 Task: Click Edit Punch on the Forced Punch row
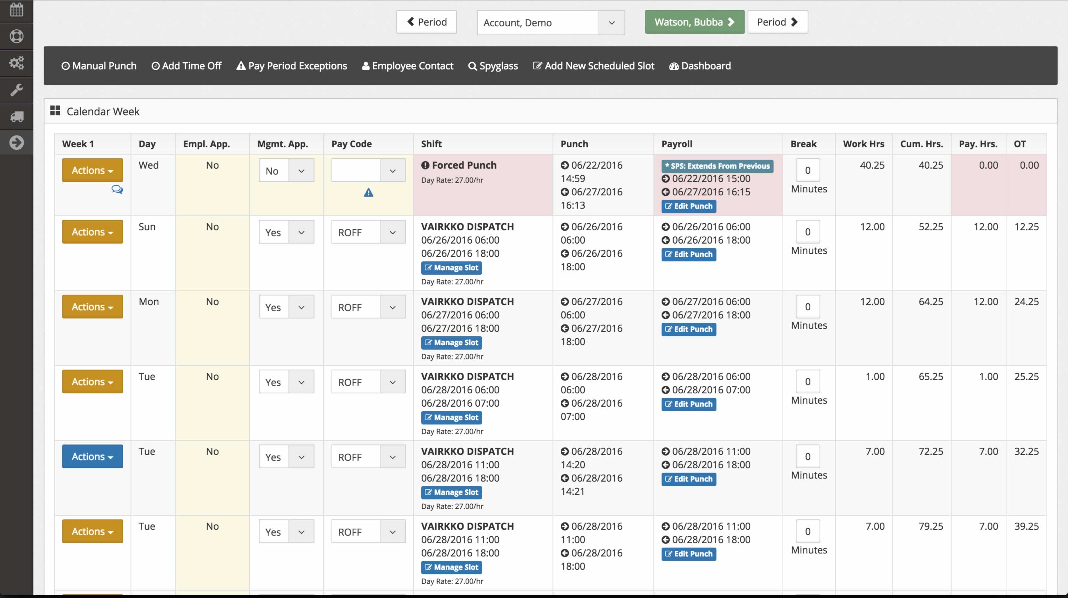click(x=688, y=207)
